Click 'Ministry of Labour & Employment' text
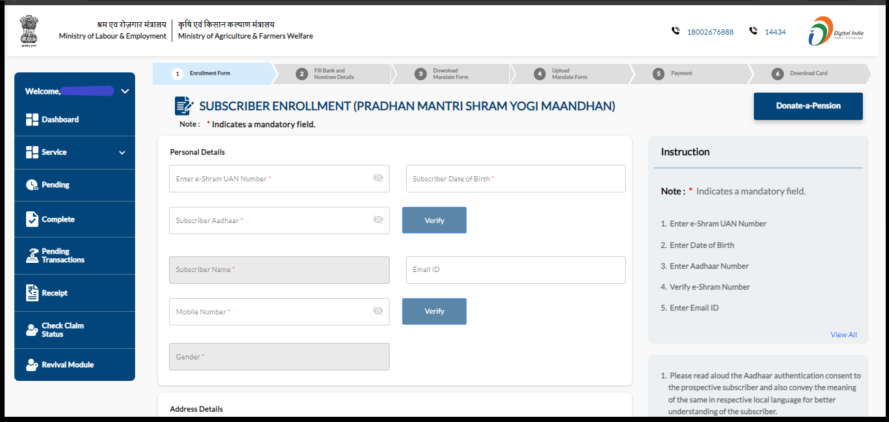 112,37
